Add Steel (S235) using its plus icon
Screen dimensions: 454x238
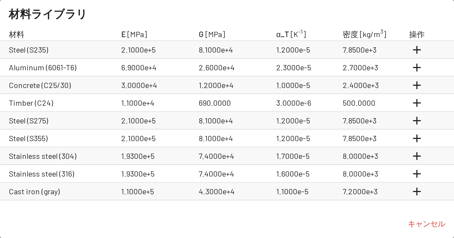417,50
